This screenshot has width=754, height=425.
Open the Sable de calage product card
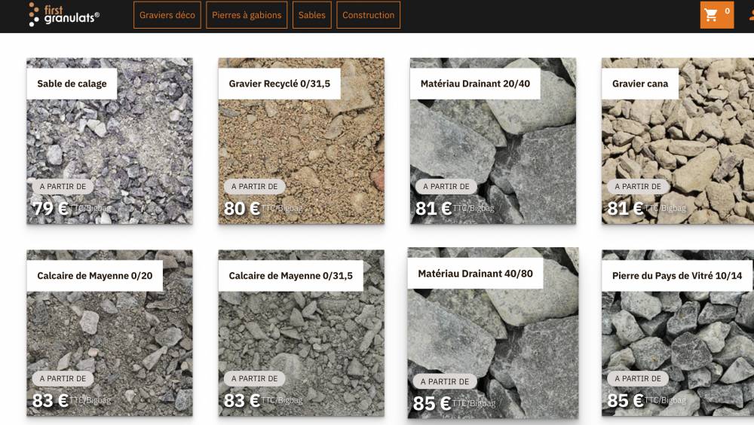pyautogui.click(x=109, y=141)
